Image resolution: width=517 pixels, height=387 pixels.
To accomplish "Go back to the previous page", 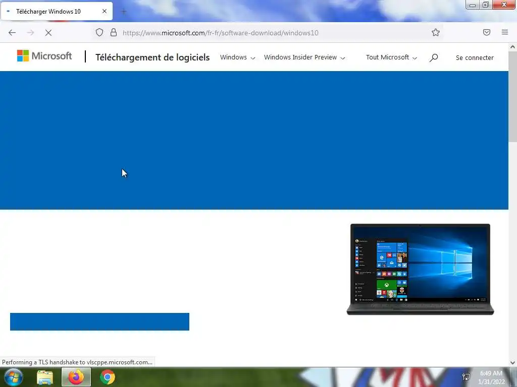I will pyautogui.click(x=12, y=33).
